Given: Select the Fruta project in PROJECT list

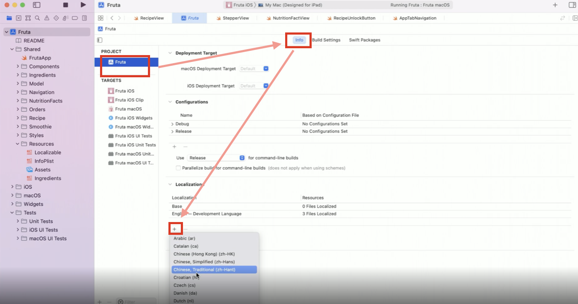Looking at the screenshot, I should pyautogui.click(x=127, y=62).
